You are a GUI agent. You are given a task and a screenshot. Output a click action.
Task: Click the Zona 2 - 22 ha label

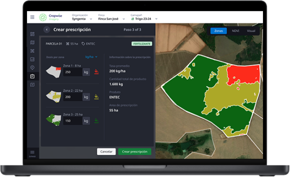click(x=73, y=91)
